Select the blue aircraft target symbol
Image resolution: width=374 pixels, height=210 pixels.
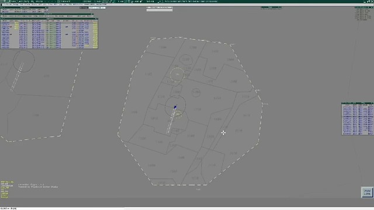pos(175,107)
